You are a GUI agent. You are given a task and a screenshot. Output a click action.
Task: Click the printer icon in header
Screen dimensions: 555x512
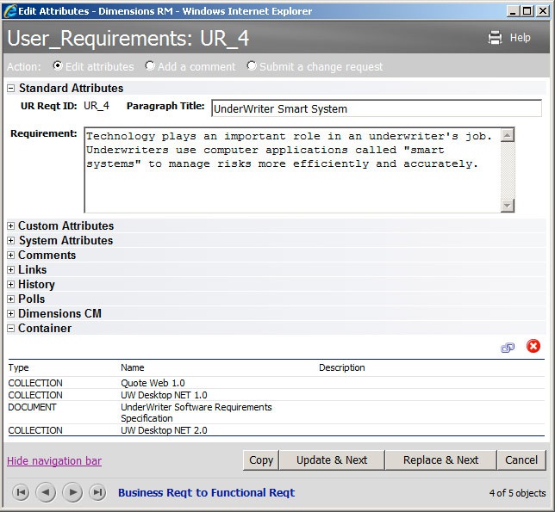tap(495, 38)
